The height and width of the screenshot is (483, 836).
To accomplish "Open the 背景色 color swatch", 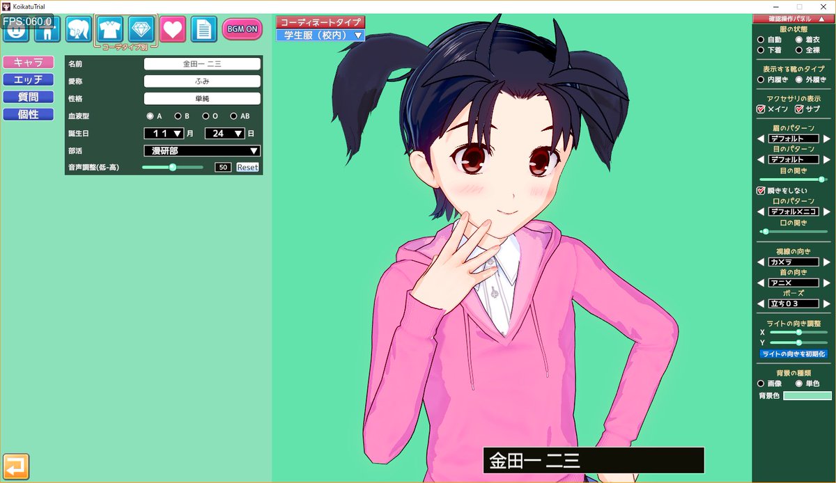I will [x=807, y=396].
